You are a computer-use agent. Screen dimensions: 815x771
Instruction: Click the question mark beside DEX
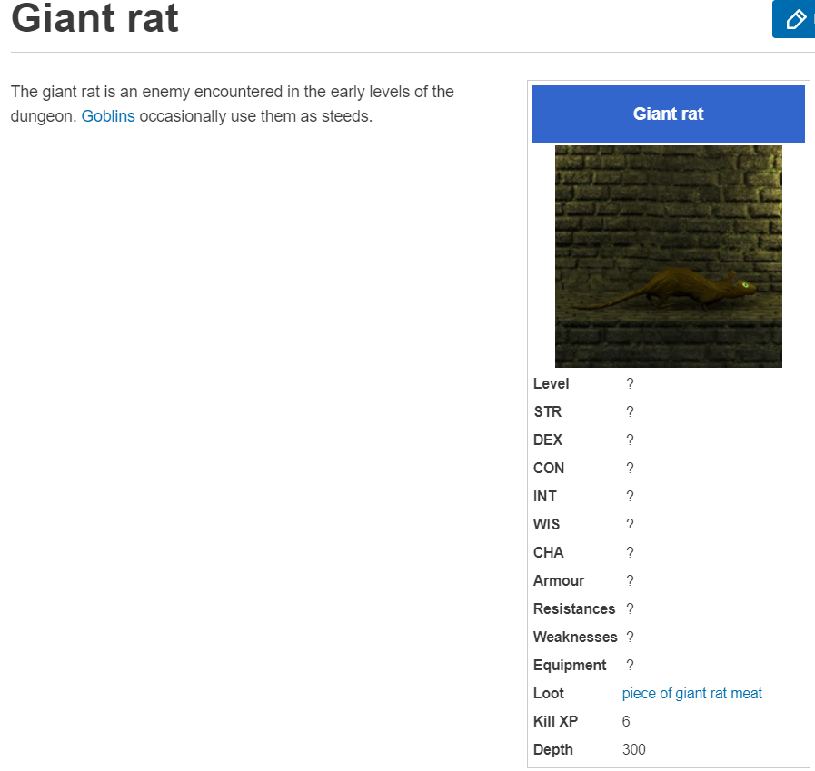click(x=630, y=440)
